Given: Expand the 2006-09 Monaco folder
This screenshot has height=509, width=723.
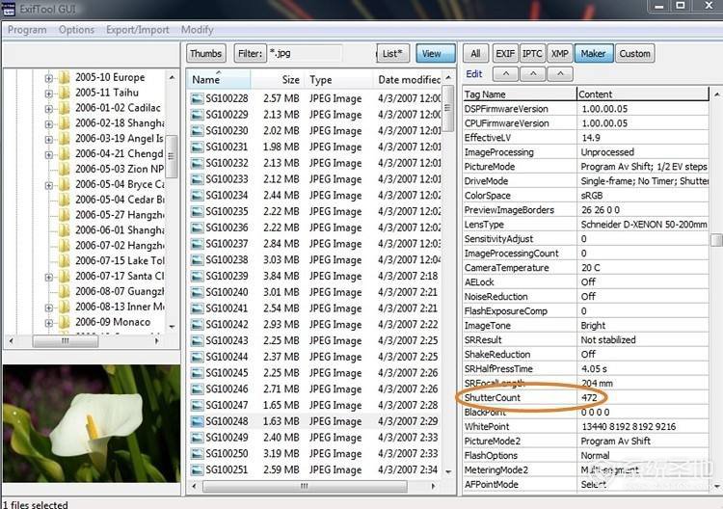Looking at the screenshot, I should [48, 323].
